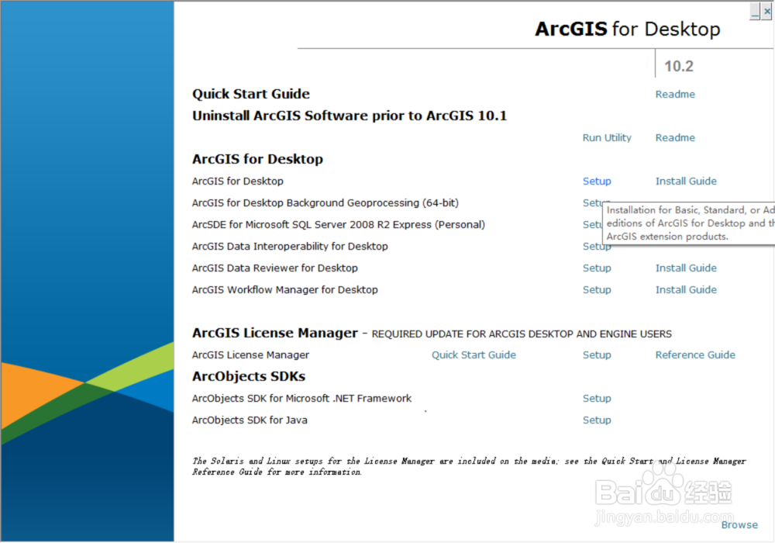Viewport: 775px width, 543px height.
Task: Run Utility to uninstall pre-10.1 ArcGIS software
Action: (607, 137)
